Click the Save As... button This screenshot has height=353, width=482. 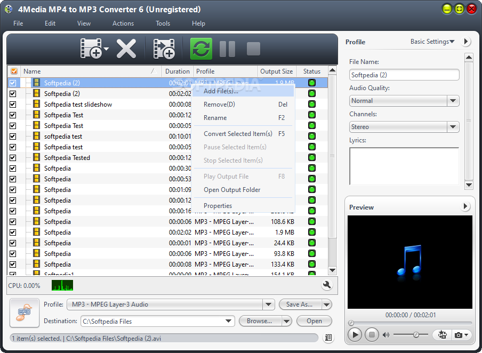[300, 304]
